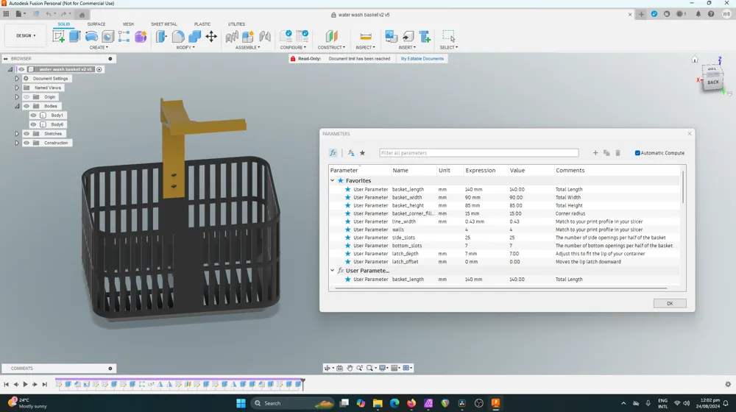Click the BACK face of ViewCube
The height and width of the screenshot is (412, 736).
tap(713, 82)
